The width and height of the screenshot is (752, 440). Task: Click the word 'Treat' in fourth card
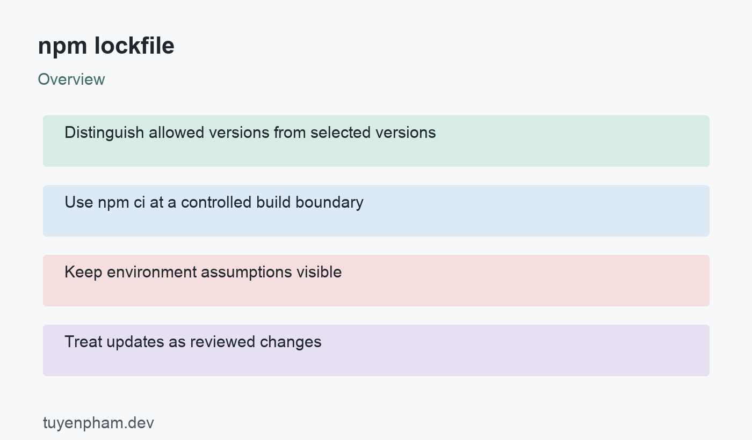coord(83,342)
